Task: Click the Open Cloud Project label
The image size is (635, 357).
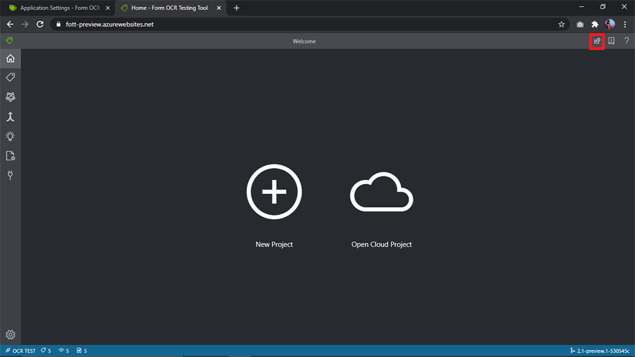Action: (x=381, y=244)
